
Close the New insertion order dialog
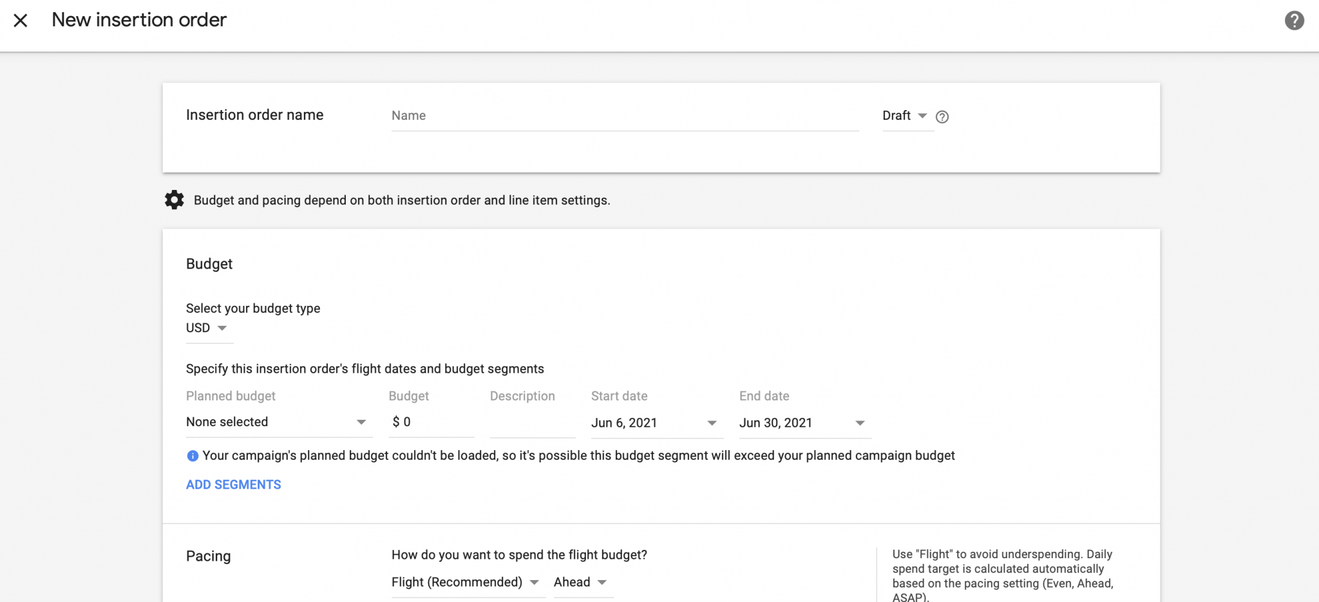21,20
